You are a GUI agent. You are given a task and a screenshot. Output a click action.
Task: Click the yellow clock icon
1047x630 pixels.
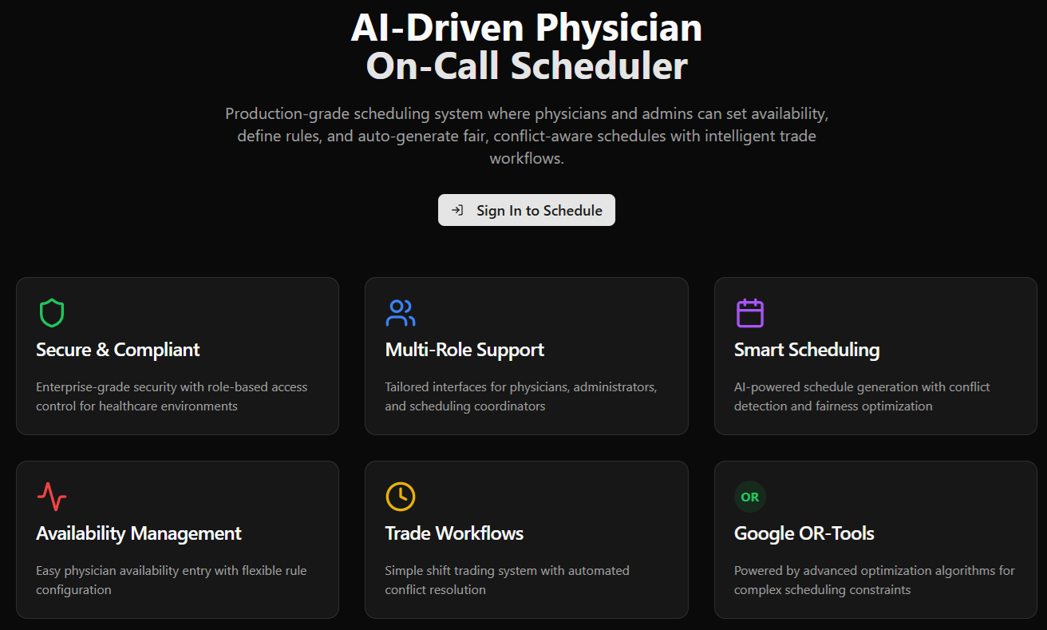point(400,497)
